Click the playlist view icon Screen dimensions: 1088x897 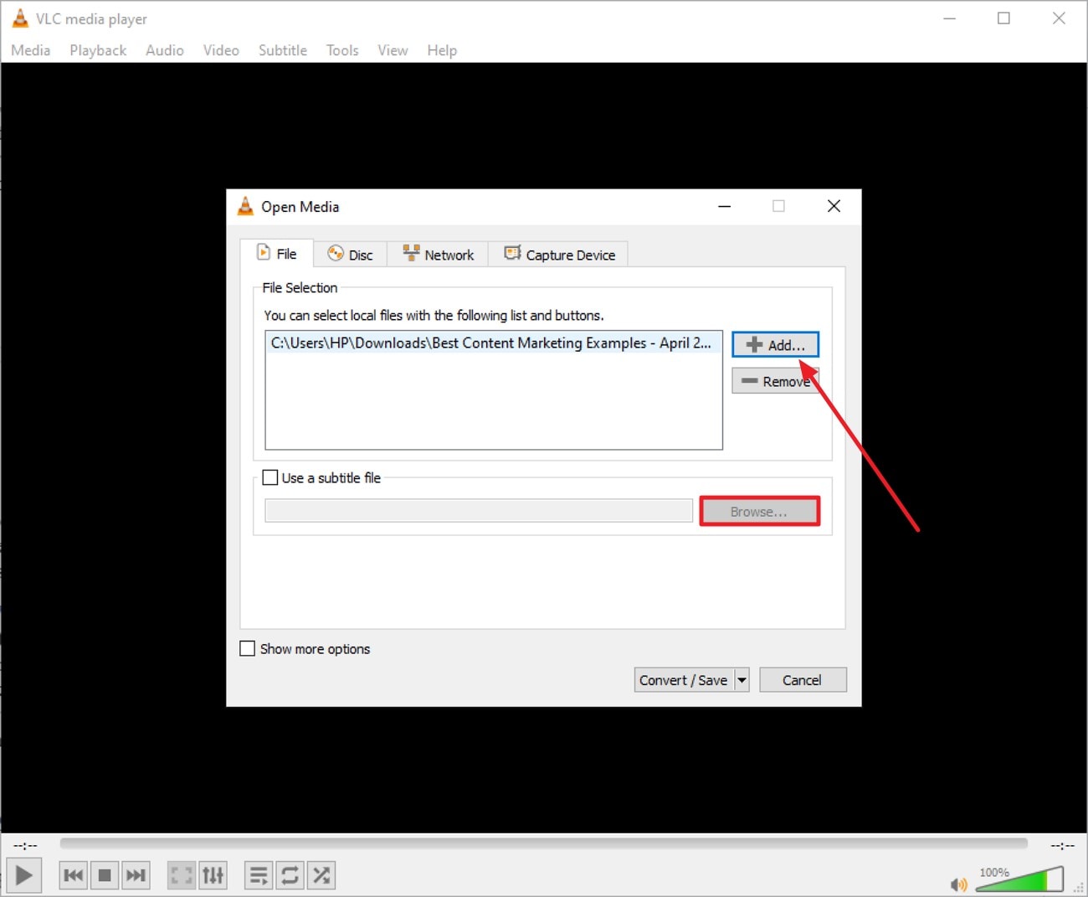pyautogui.click(x=258, y=874)
